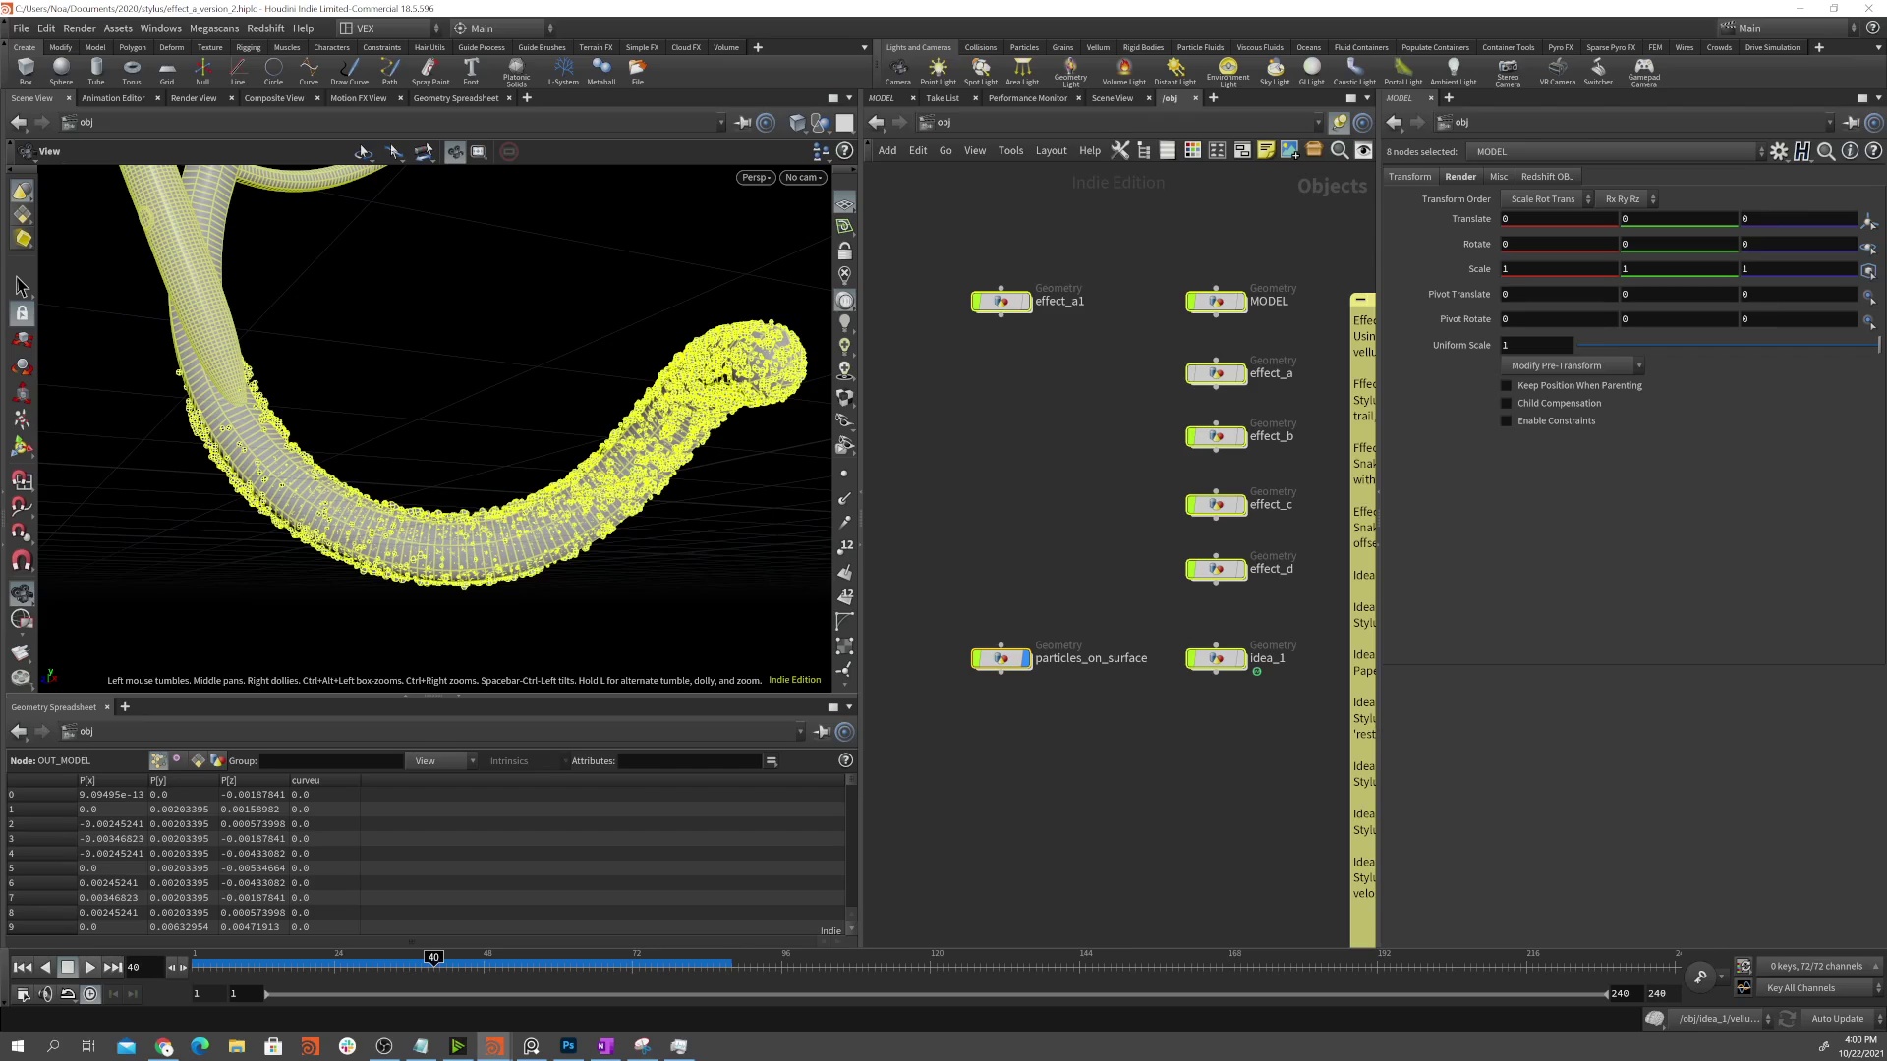Select the Box shelf tool
1887x1061 pixels.
(26, 71)
